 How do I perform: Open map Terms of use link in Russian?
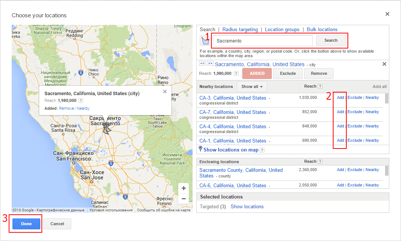(111, 210)
